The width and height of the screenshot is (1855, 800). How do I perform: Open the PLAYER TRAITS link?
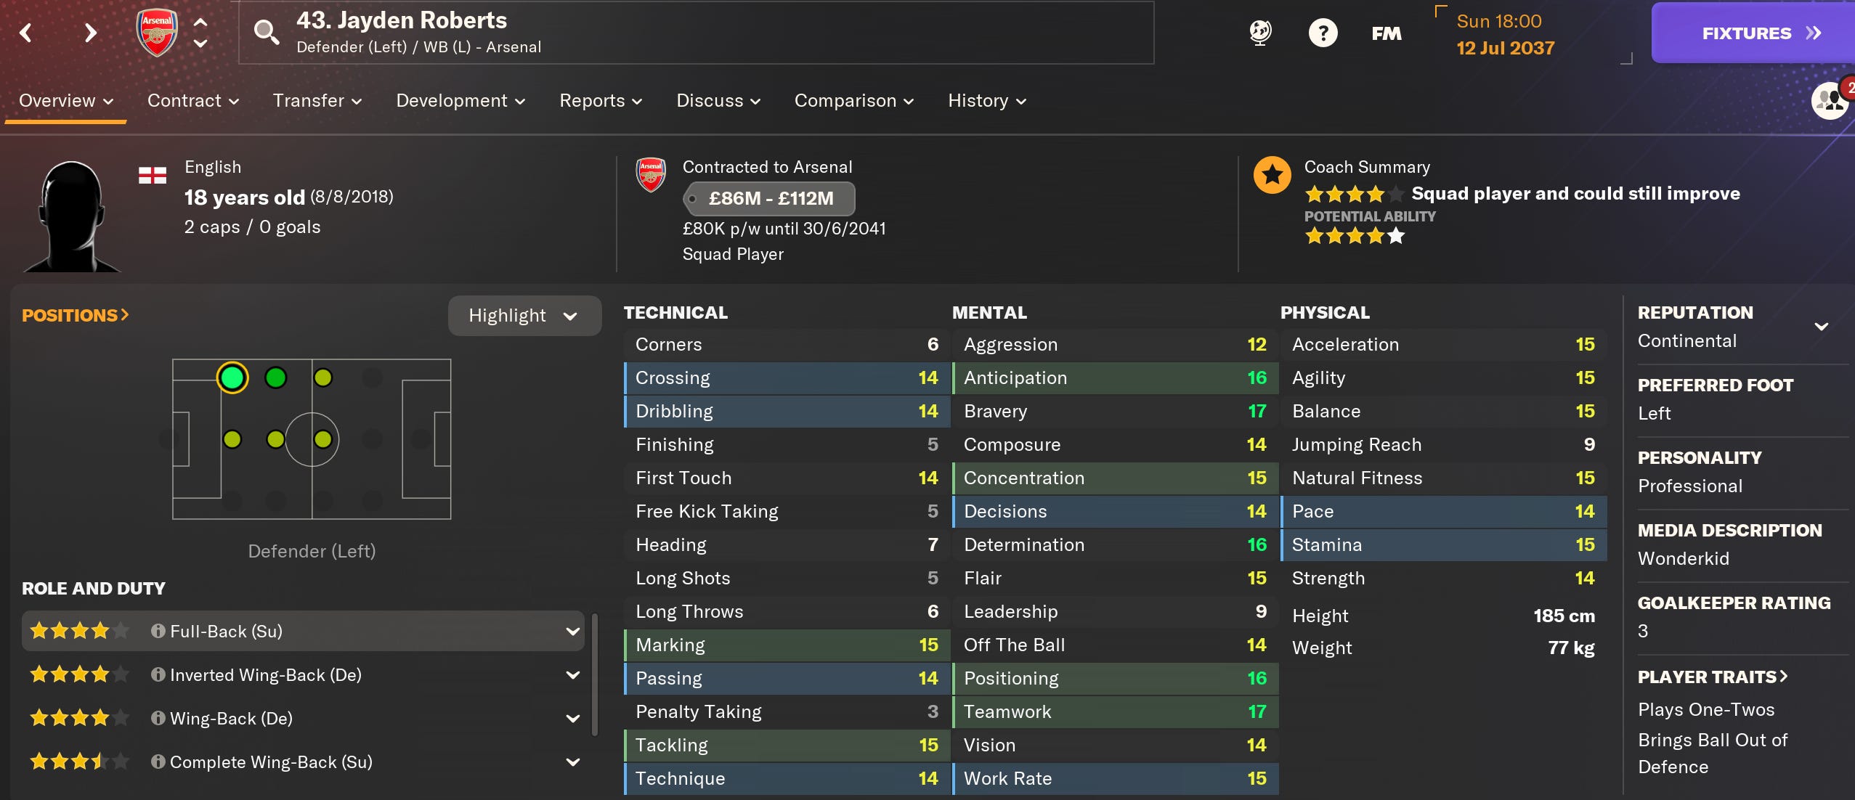pos(1712,677)
